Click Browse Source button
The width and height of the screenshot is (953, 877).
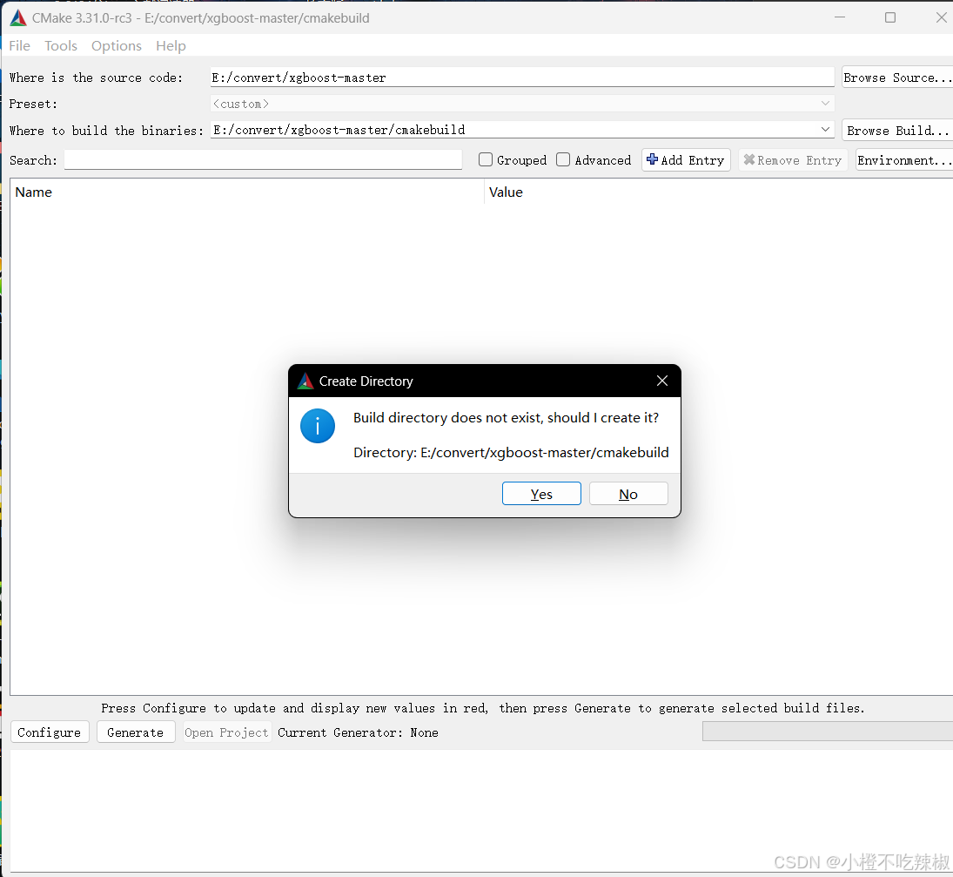click(897, 78)
